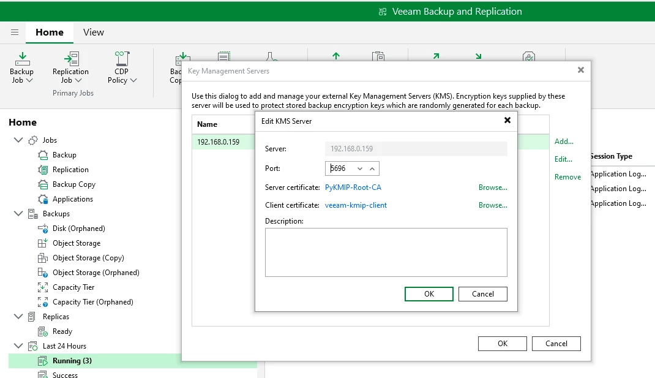Select the Capacity Tier tree icon

click(43, 287)
